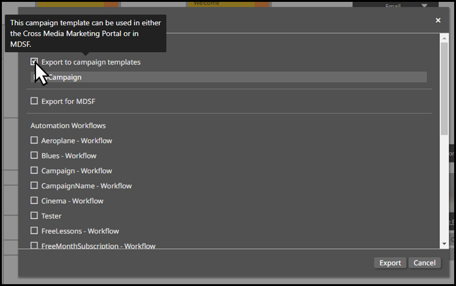456x286 pixels.
Task: Close the export dialog with the X icon
Action: (438, 20)
